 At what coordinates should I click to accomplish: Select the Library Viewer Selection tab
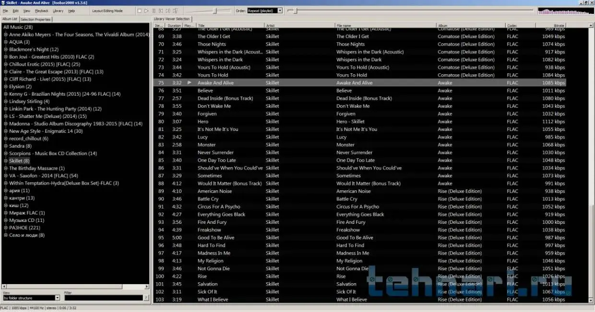tap(172, 19)
